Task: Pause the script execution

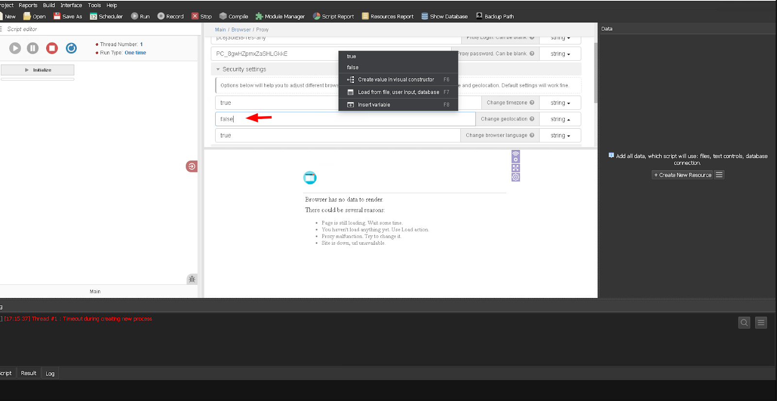Action: pyautogui.click(x=33, y=48)
